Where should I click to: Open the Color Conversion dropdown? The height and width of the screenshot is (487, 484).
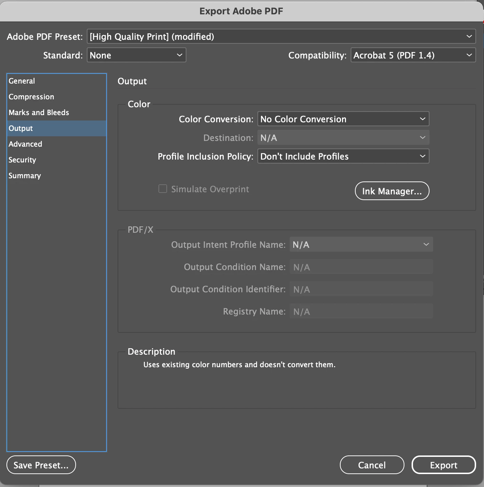click(x=343, y=119)
